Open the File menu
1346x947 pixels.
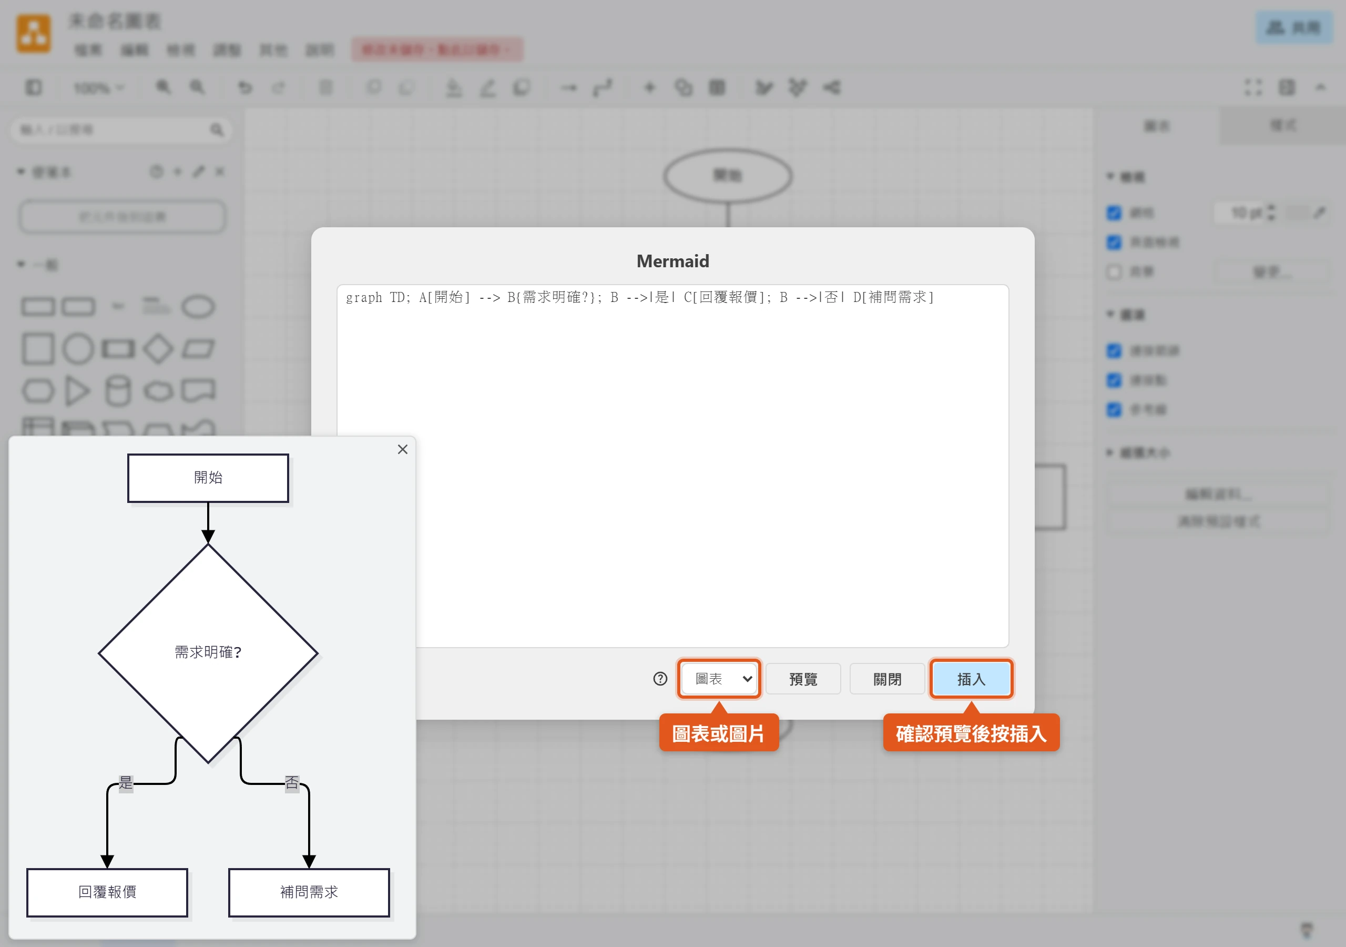point(88,50)
